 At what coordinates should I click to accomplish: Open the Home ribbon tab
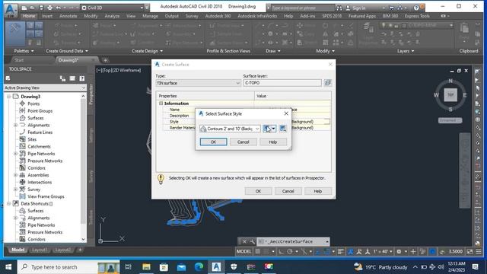coord(29,16)
